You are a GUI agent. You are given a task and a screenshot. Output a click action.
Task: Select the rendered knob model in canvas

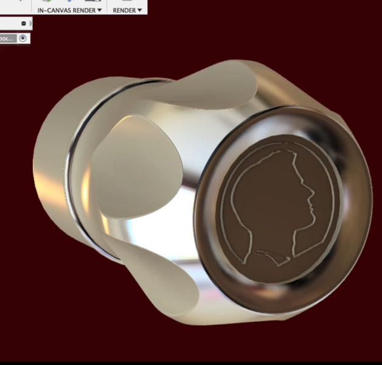point(203,192)
